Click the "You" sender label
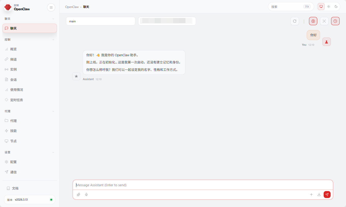The image size is (346, 207). coord(304,45)
